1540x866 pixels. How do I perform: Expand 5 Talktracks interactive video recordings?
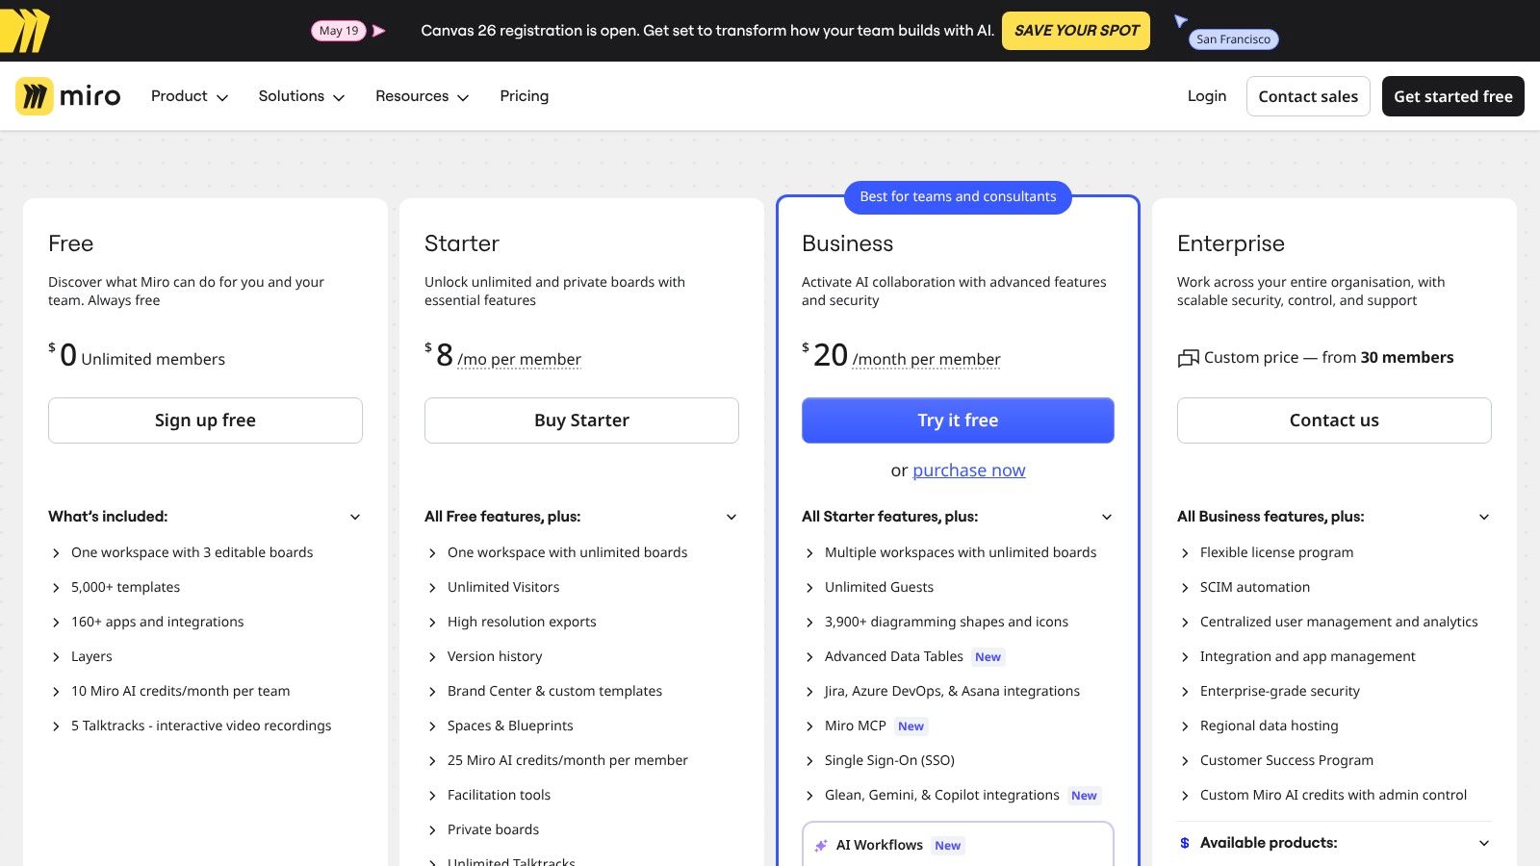pyautogui.click(x=191, y=726)
